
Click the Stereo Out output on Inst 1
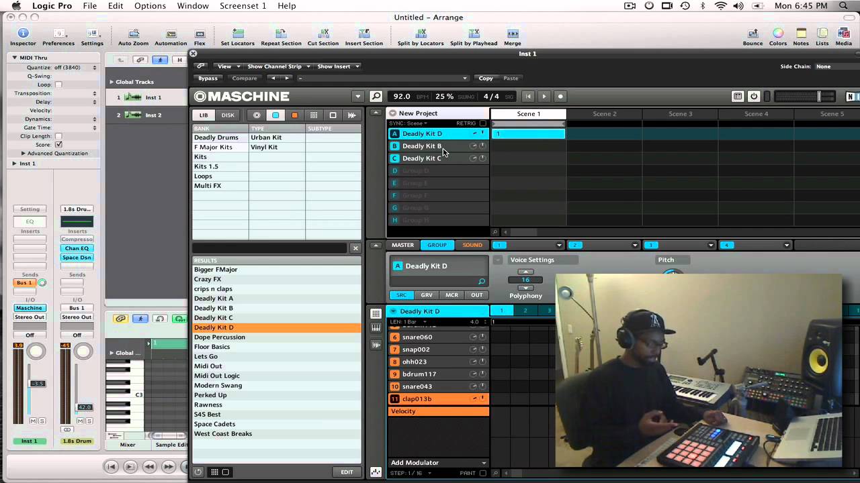click(30, 317)
